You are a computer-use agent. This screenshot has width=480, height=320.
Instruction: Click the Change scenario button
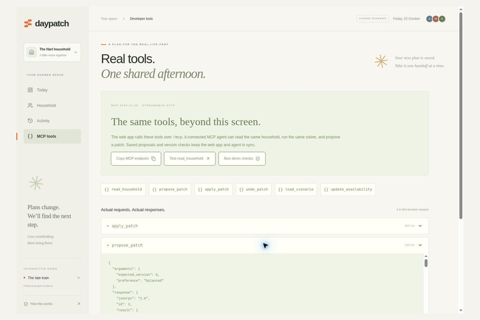[373, 18]
